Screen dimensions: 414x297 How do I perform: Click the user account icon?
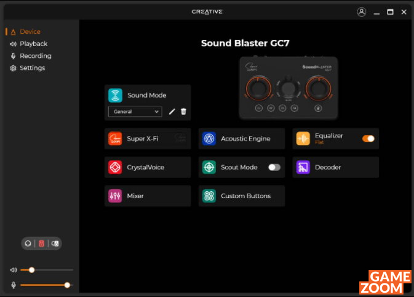click(x=362, y=12)
